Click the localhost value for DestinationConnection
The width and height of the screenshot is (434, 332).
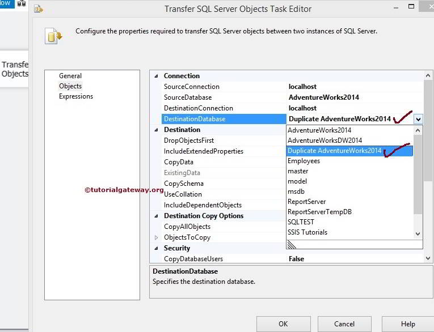(x=302, y=108)
